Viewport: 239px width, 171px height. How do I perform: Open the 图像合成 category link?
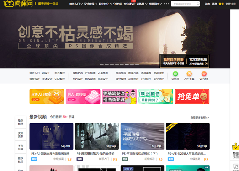click(x=133, y=73)
